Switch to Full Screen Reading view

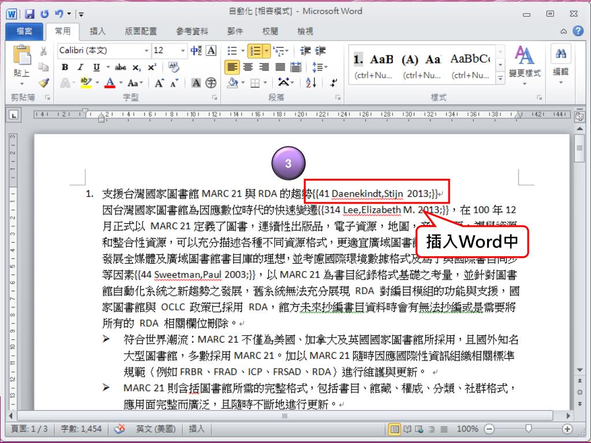coord(407,429)
